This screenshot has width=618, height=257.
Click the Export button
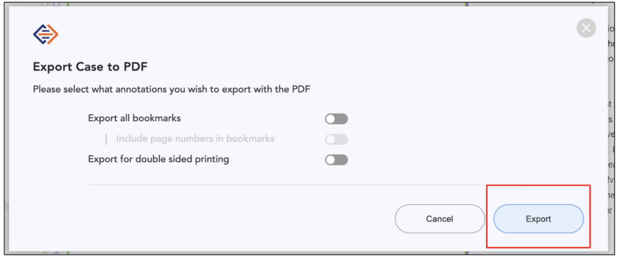pyautogui.click(x=538, y=218)
